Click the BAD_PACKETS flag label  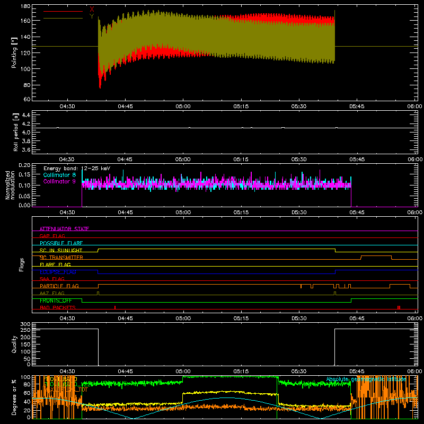tap(58, 307)
